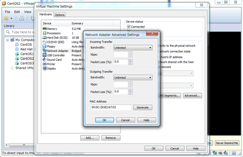Click the library search field
The image size is (243, 157).
(19, 32)
